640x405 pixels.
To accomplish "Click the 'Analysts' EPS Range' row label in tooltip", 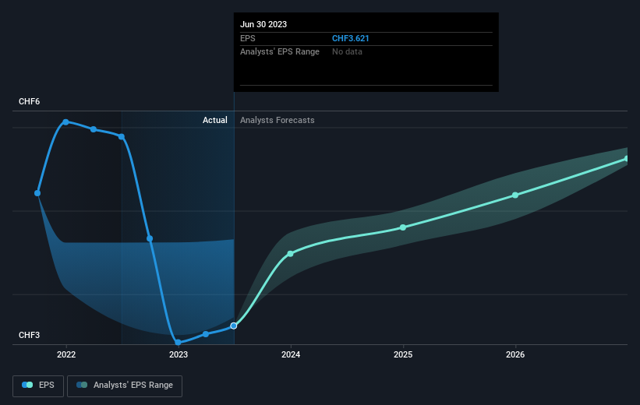I will coord(280,52).
